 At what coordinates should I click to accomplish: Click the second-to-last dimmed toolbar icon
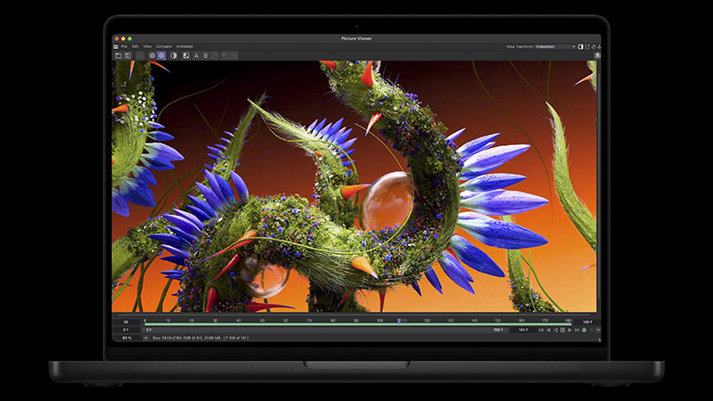tap(225, 55)
